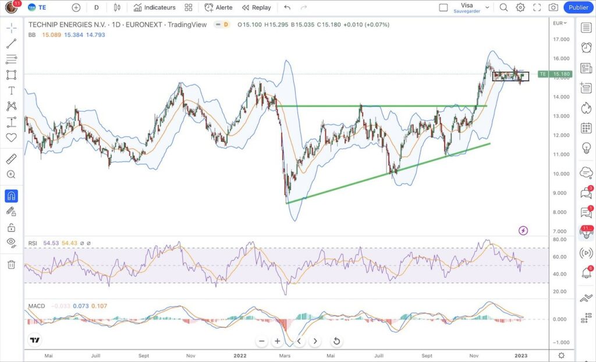The width and height of the screenshot is (596, 362).
Task: Open the EUR price scale dropdown
Action: click(558, 23)
